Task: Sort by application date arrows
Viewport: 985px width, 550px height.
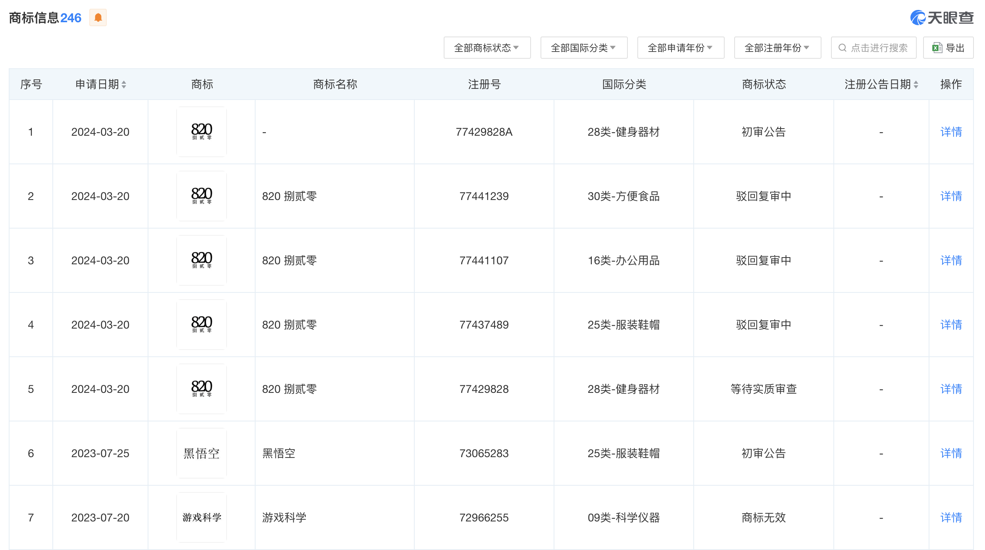Action: point(124,85)
